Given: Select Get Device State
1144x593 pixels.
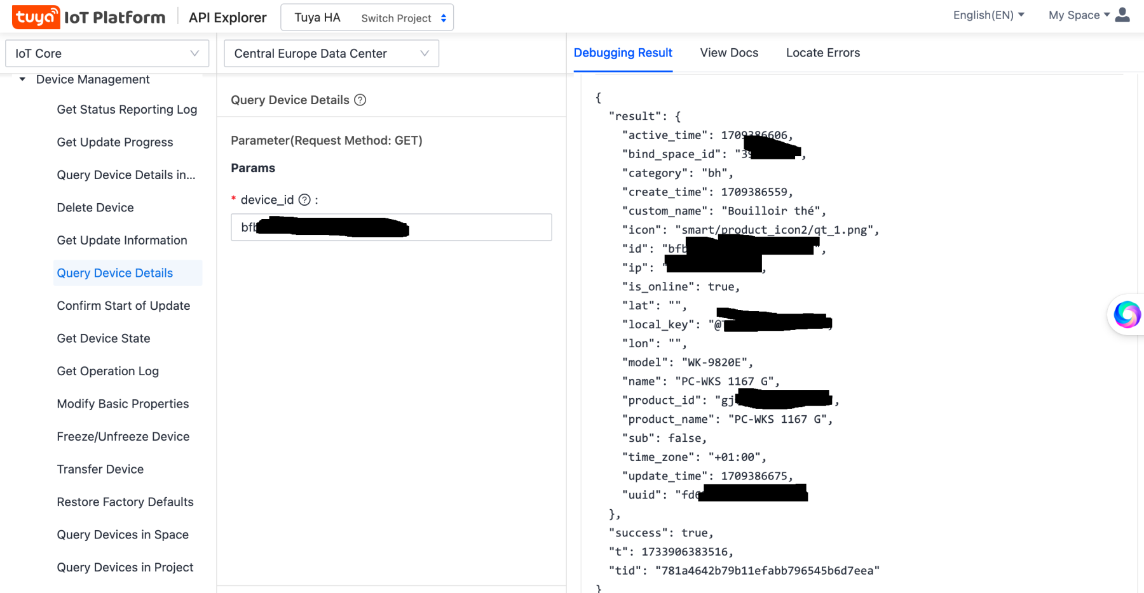Looking at the screenshot, I should [x=104, y=338].
